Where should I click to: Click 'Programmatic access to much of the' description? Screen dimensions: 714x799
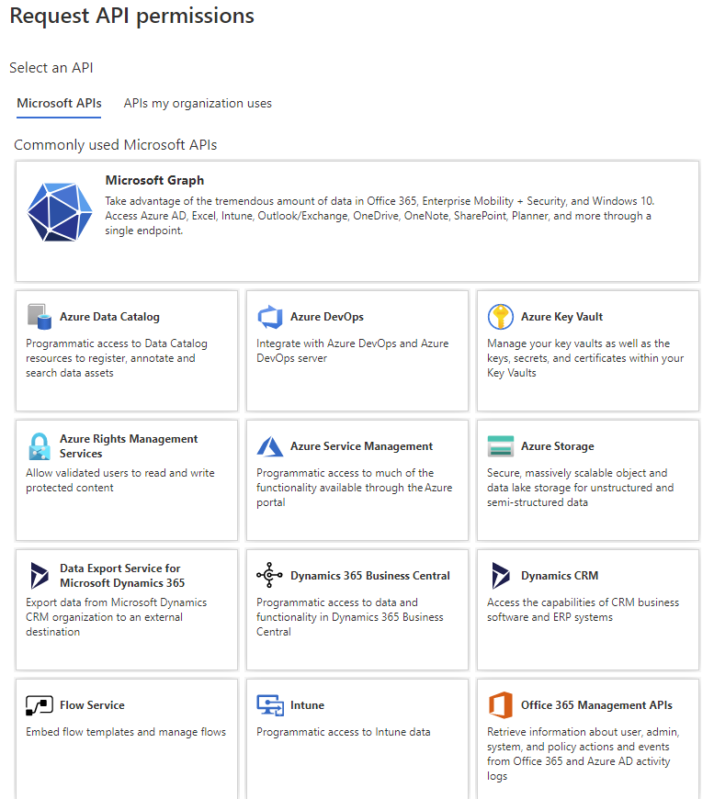coord(355,487)
